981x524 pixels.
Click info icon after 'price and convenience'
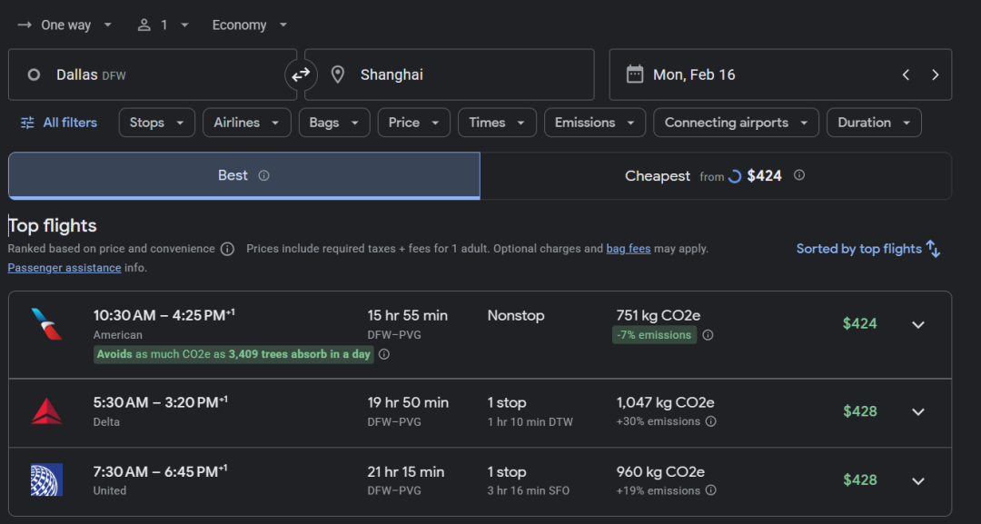point(227,249)
